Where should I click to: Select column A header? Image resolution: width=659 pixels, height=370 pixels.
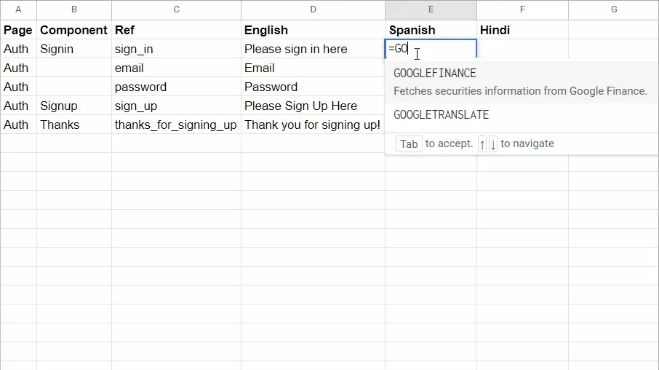click(18, 9)
